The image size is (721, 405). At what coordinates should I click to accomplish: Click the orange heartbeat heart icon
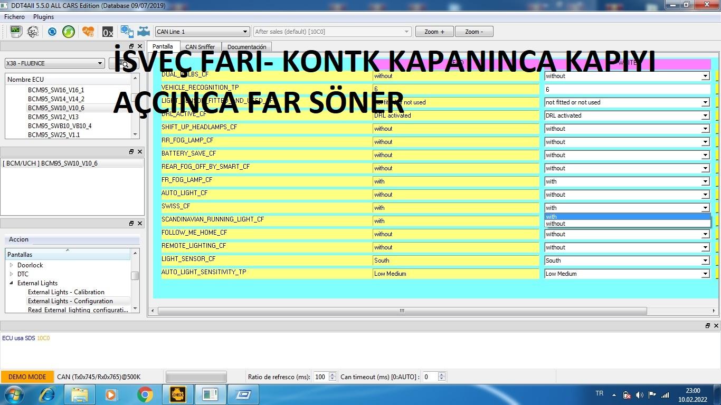88,32
